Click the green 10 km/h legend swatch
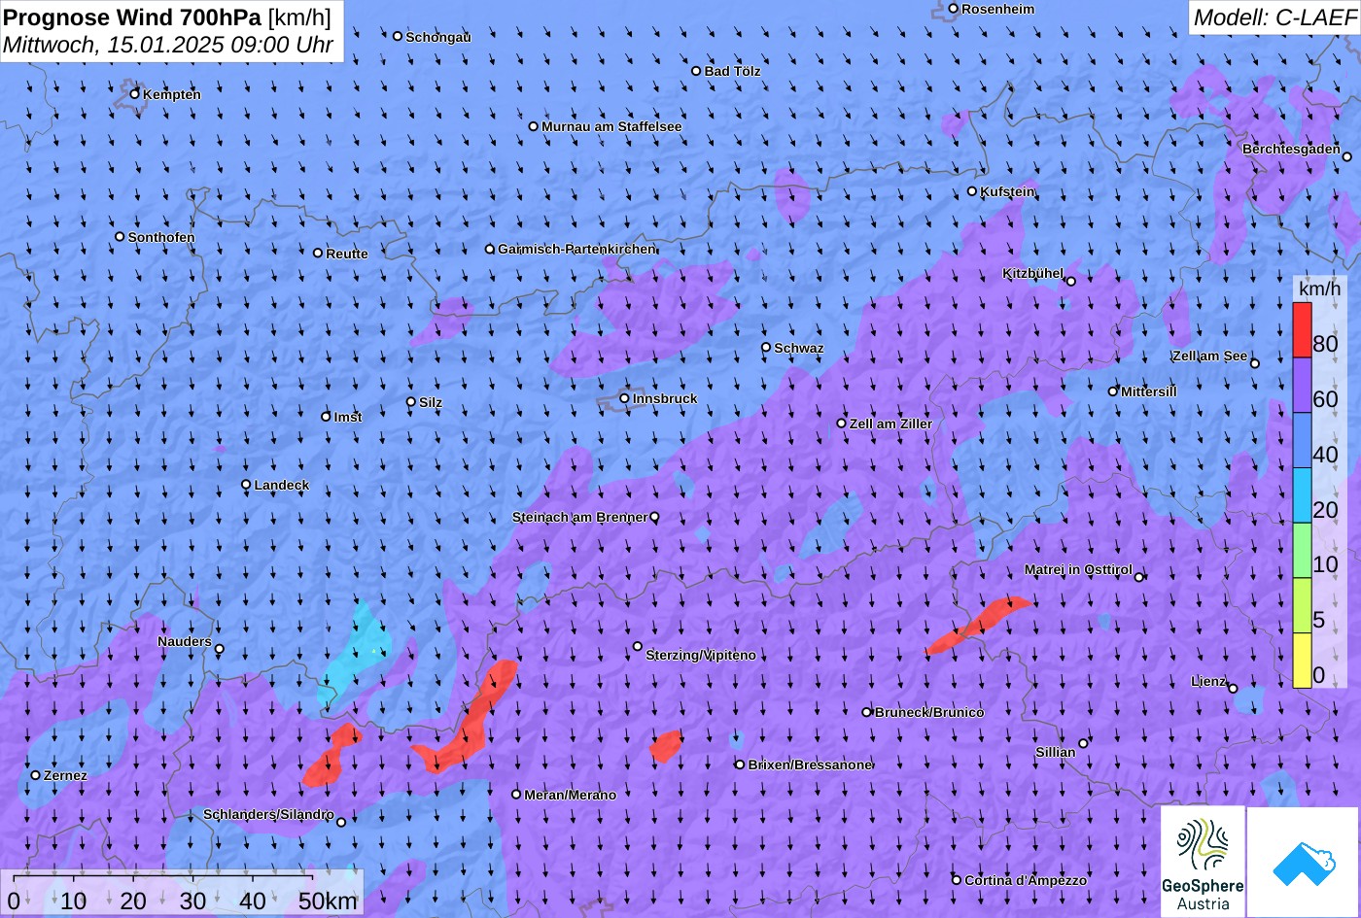Image resolution: width=1361 pixels, height=918 pixels. point(1302,551)
